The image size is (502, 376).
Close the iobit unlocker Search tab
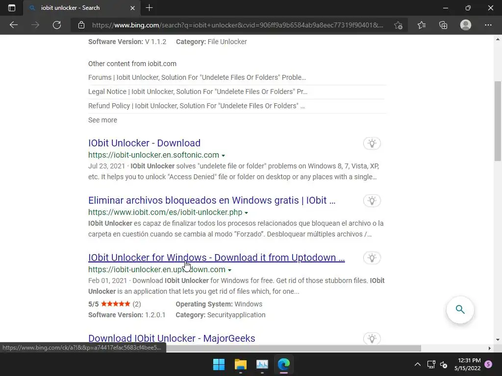[x=132, y=8]
